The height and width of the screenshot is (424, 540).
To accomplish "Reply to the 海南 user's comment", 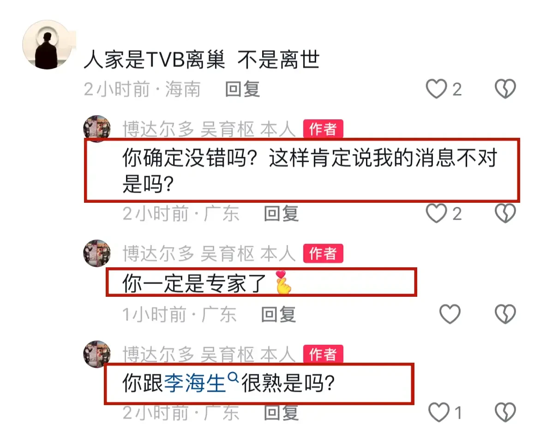I will click(242, 89).
